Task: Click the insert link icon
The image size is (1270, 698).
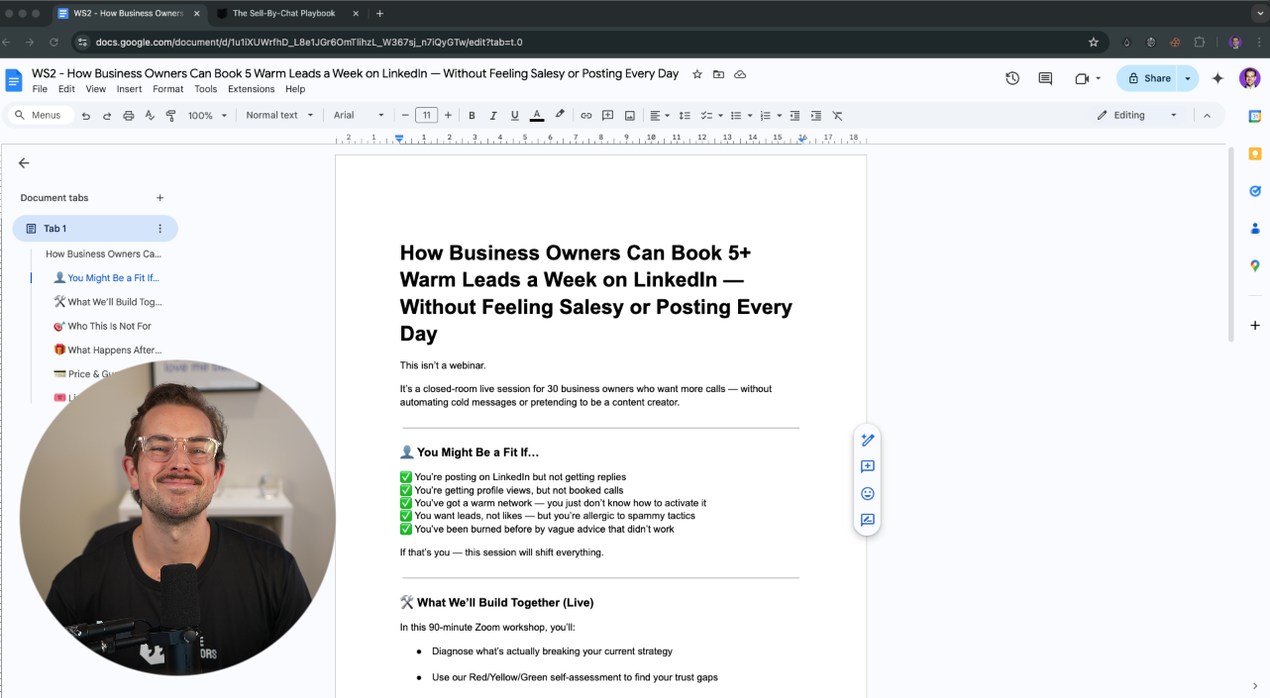Action: pos(585,116)
